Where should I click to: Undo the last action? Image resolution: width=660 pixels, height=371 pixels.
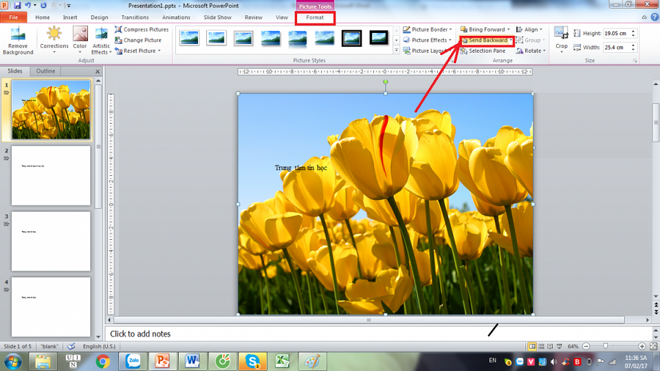(x=27, y=5)
